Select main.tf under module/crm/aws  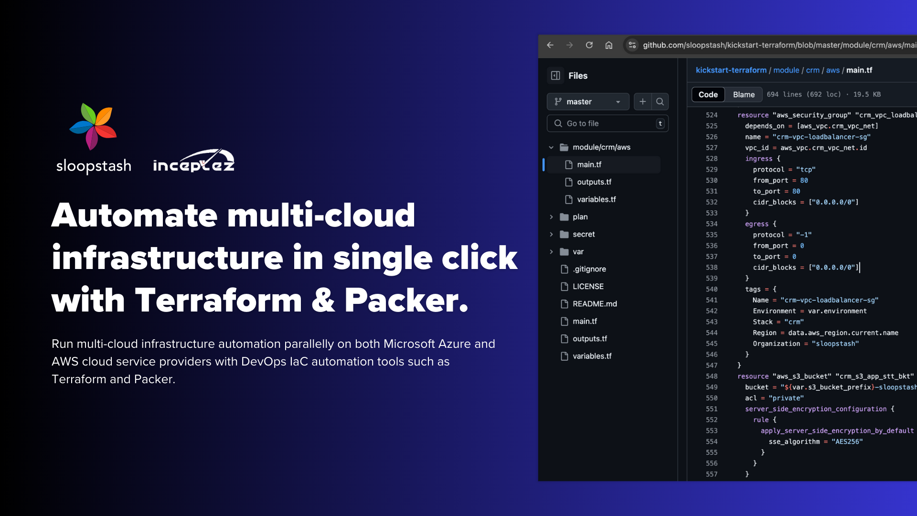point(604,164)
